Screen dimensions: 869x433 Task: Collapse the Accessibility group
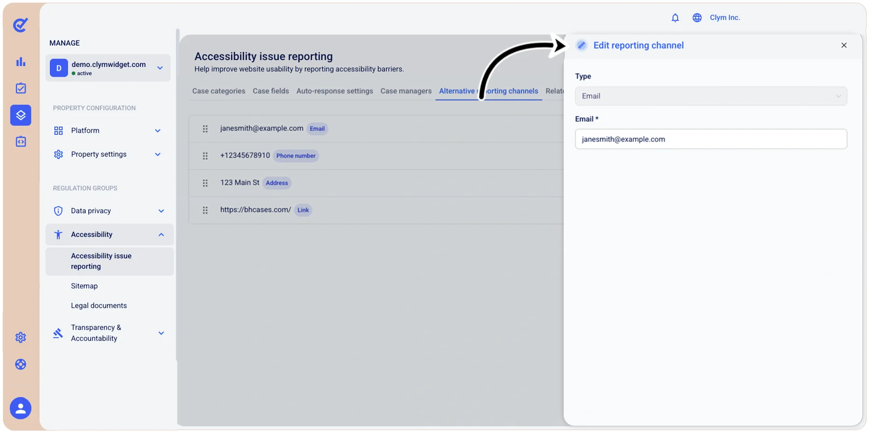(109, 234)
